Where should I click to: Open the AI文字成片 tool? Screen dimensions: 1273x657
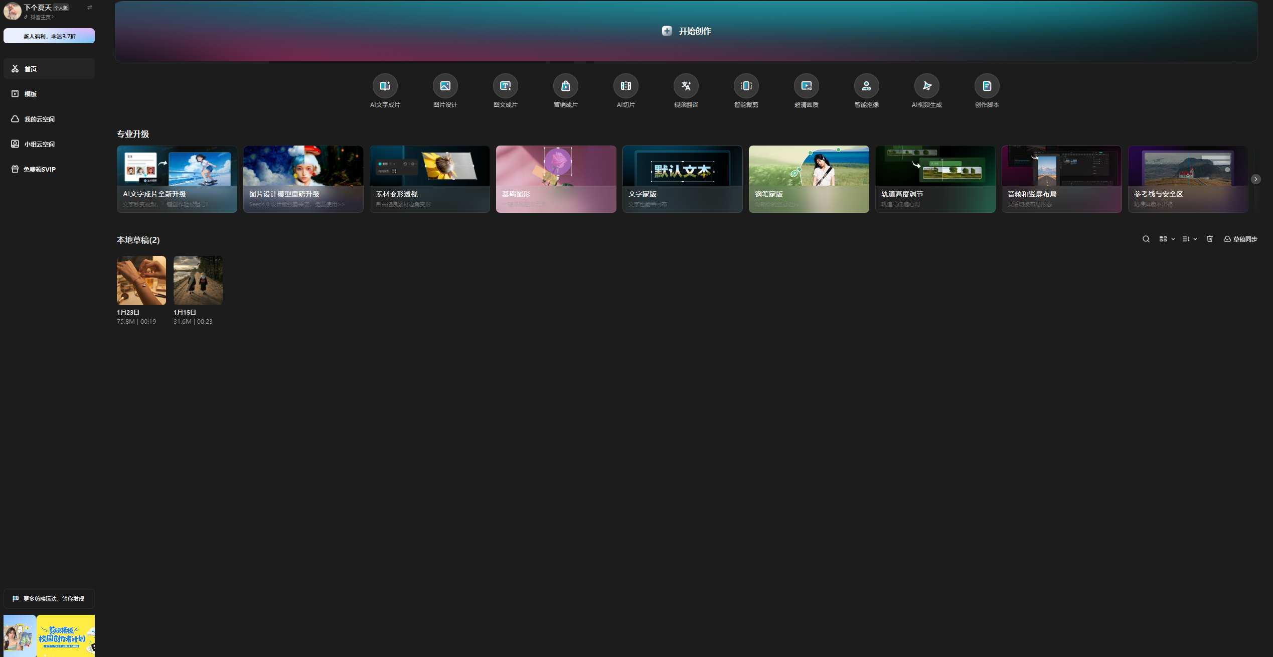pos(385,86)
